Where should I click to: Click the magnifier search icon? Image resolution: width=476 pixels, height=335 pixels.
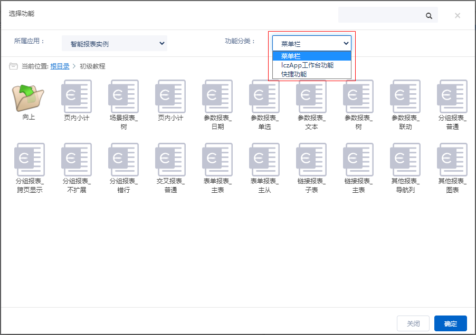click(x=429, y=16)
